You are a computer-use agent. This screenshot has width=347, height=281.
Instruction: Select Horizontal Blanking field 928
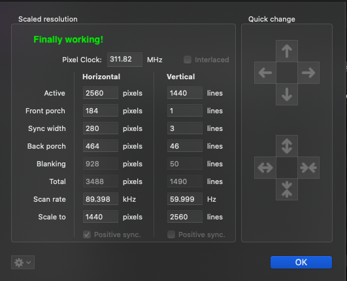(101, 164)
